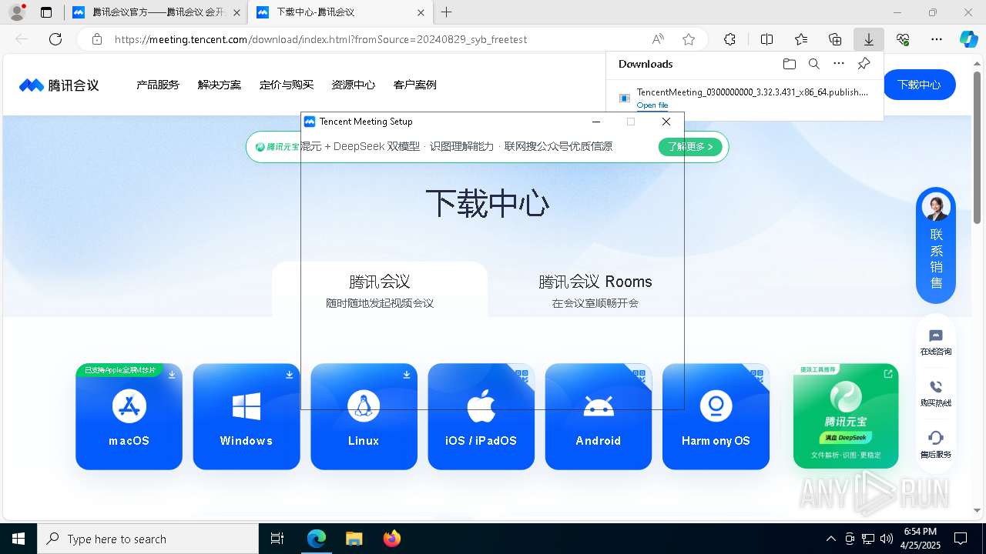Click the TencentMeeting installer file name
This screenshot has height=554, width=986.
(x=753, y=92)
